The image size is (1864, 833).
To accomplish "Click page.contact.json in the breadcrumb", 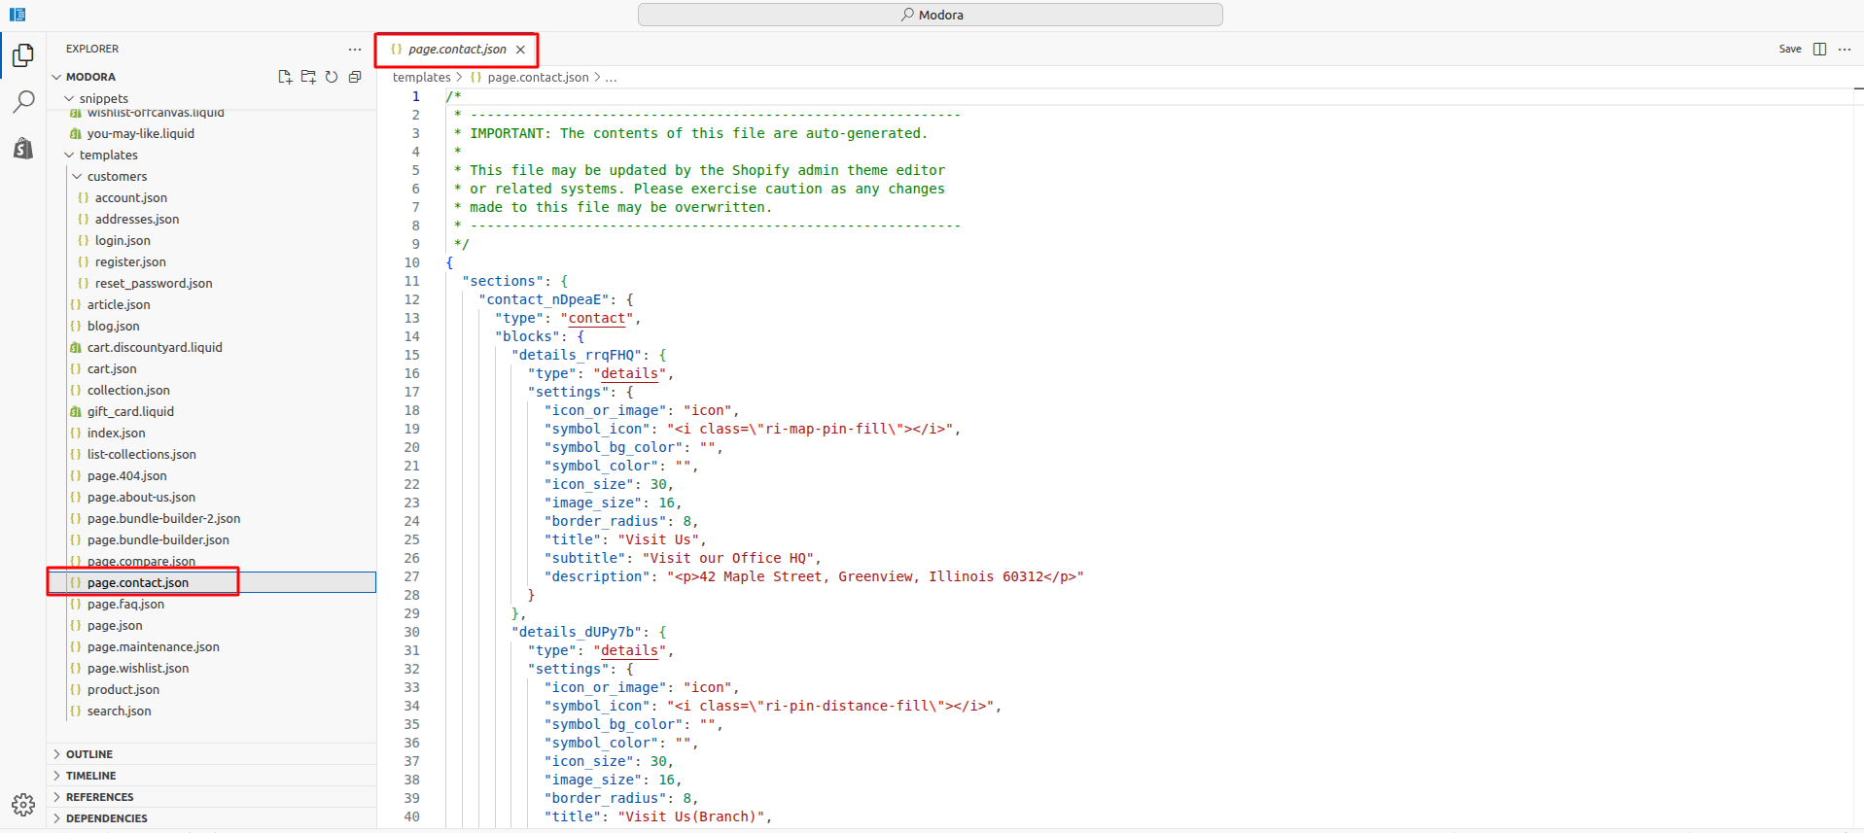I will [x=538, y=77].
